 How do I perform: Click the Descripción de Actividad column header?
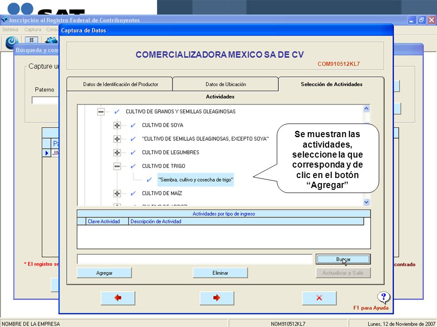(x=246, y=221)
